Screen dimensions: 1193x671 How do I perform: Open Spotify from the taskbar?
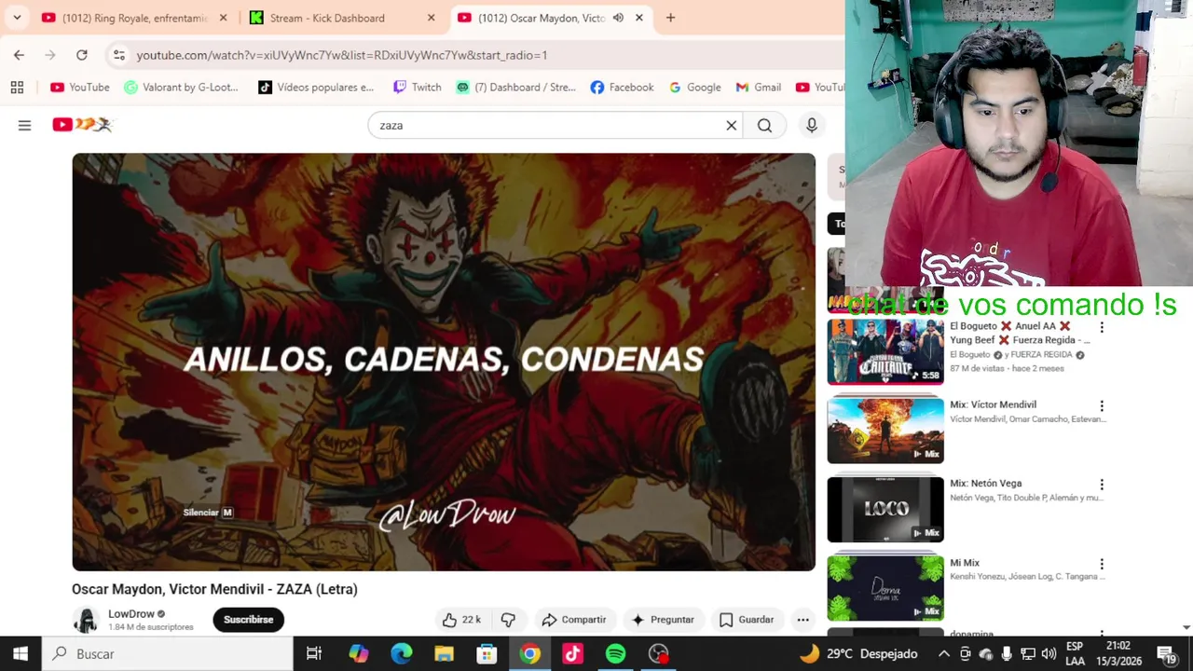(x=615, y=653)
